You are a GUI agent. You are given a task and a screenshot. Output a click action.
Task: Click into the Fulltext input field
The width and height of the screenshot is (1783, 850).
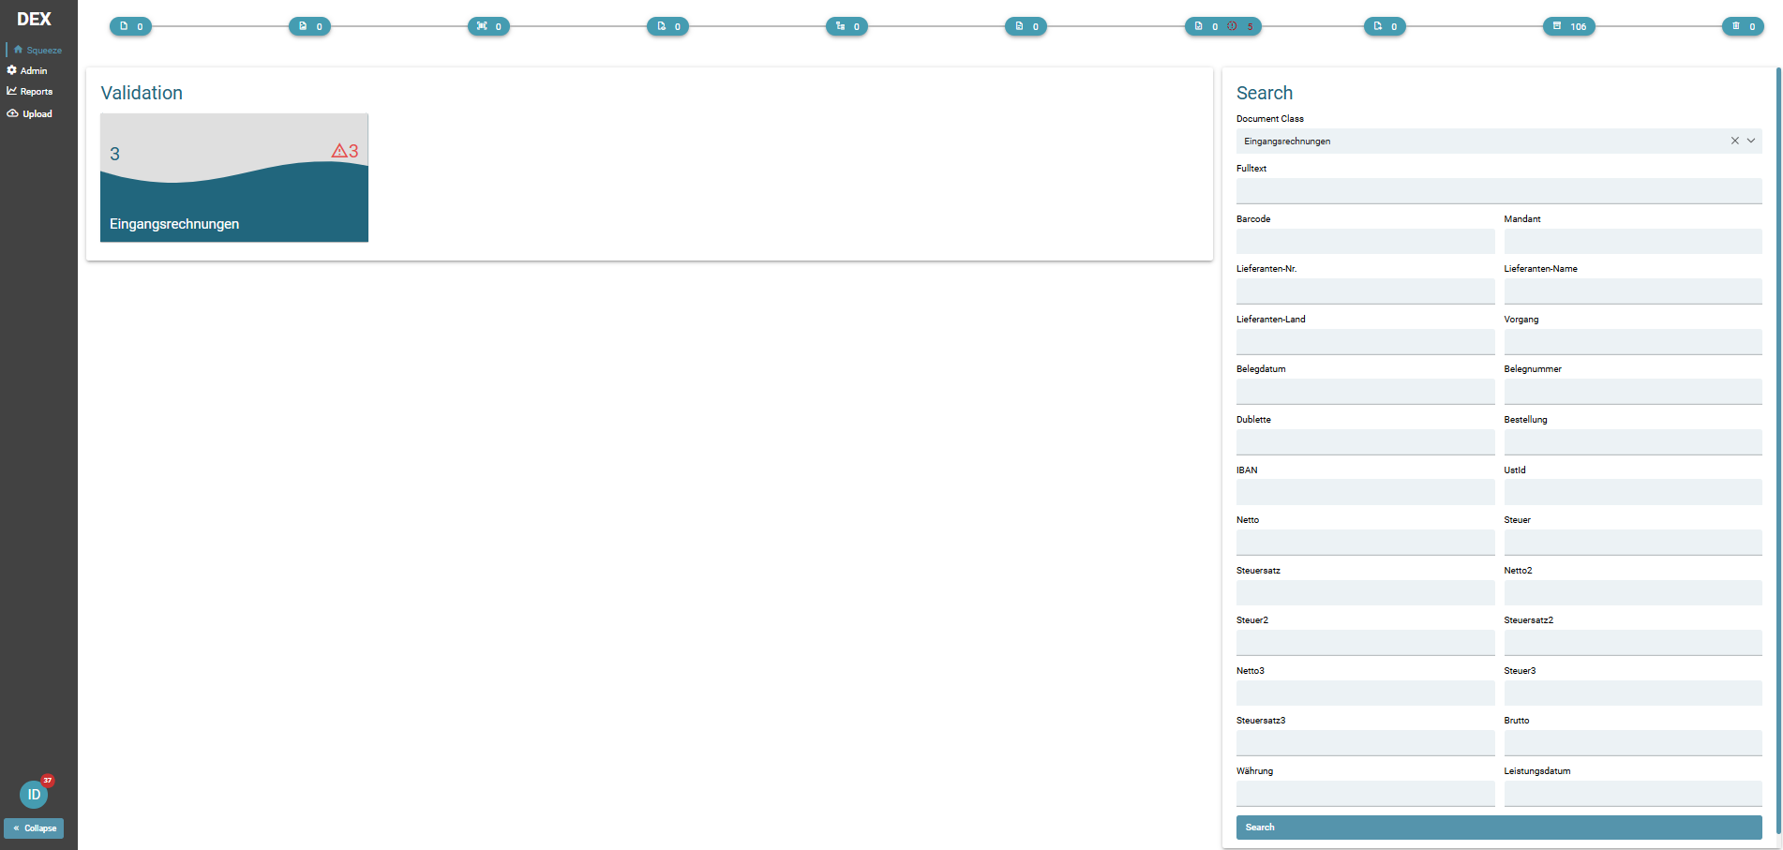1498,191
